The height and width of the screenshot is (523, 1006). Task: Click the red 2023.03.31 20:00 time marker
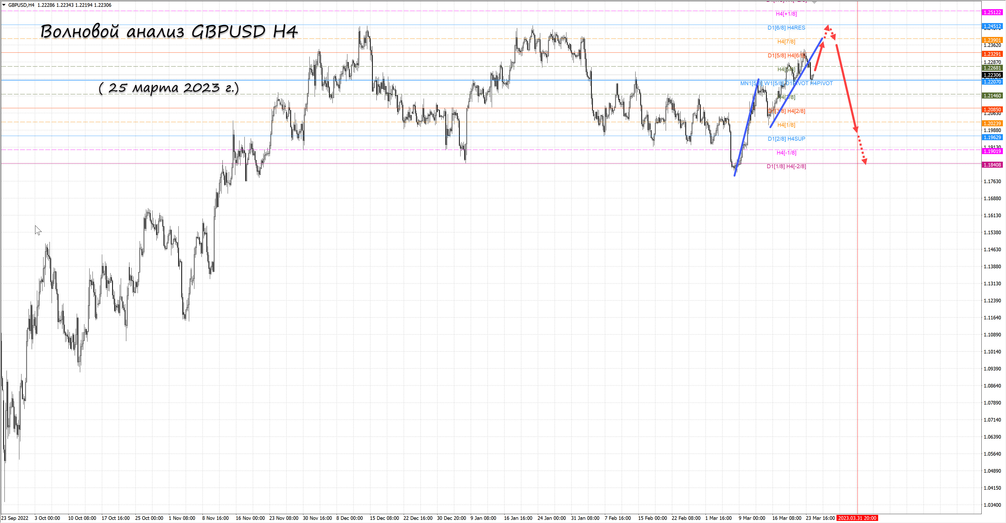(857, 518)
